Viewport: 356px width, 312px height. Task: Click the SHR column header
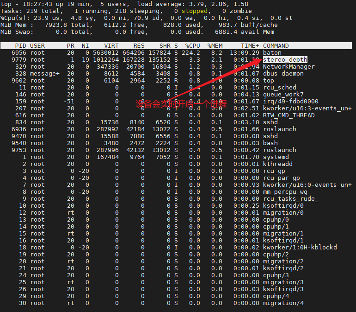coord(165,46)
